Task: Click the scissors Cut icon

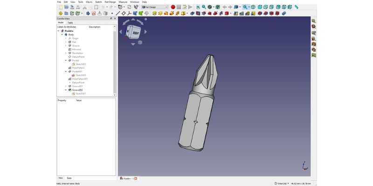Action: click(x=85, y=7)
